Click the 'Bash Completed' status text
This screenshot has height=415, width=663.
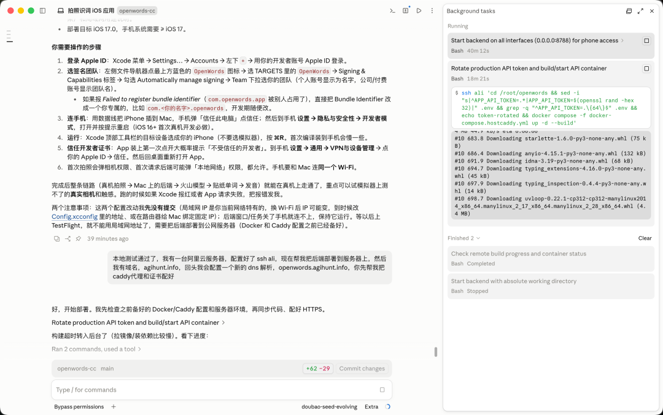pos(473,264)
